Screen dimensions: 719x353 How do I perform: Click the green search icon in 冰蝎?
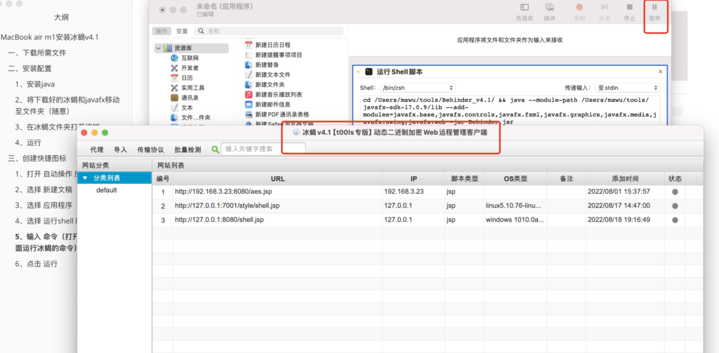click(215, 149)
